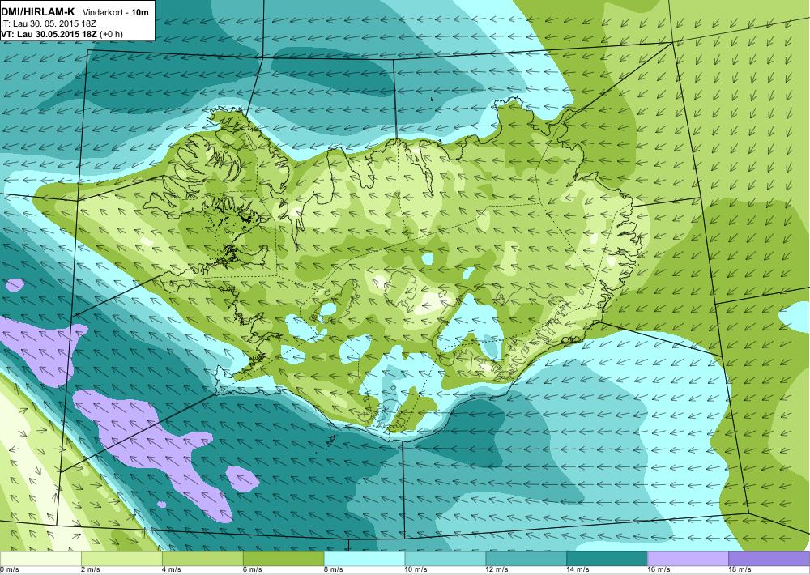Image resolution: width=810 pixels, height=575 pixels.
Task: Select the "8 m/s" legend label
Action: tap(334, 569)
